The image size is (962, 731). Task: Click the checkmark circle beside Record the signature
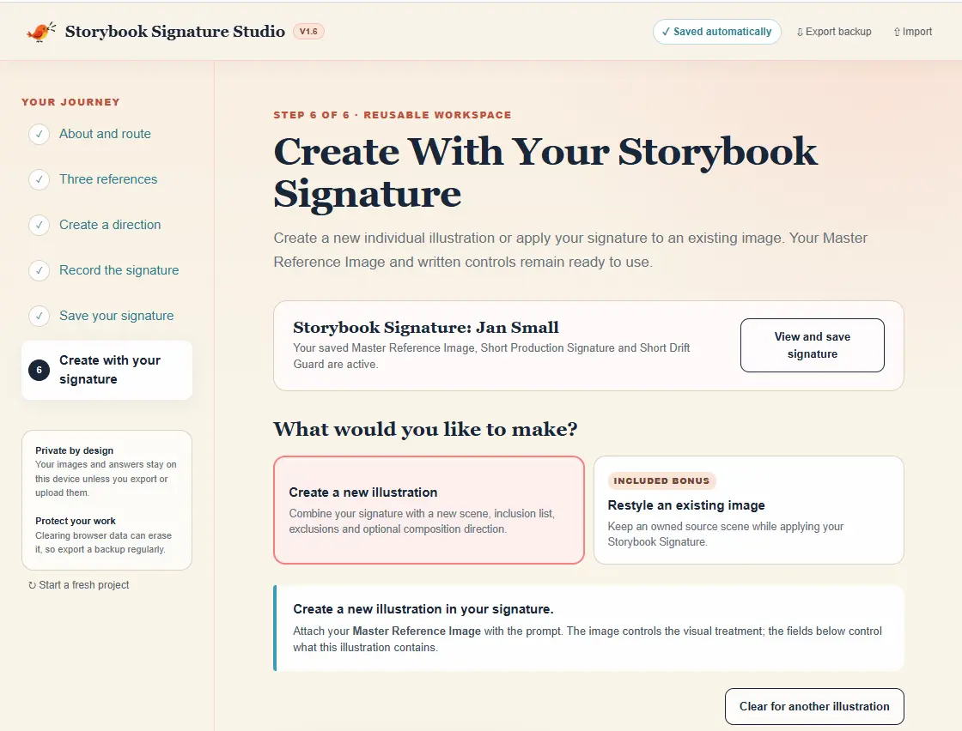tap(40, 270)
